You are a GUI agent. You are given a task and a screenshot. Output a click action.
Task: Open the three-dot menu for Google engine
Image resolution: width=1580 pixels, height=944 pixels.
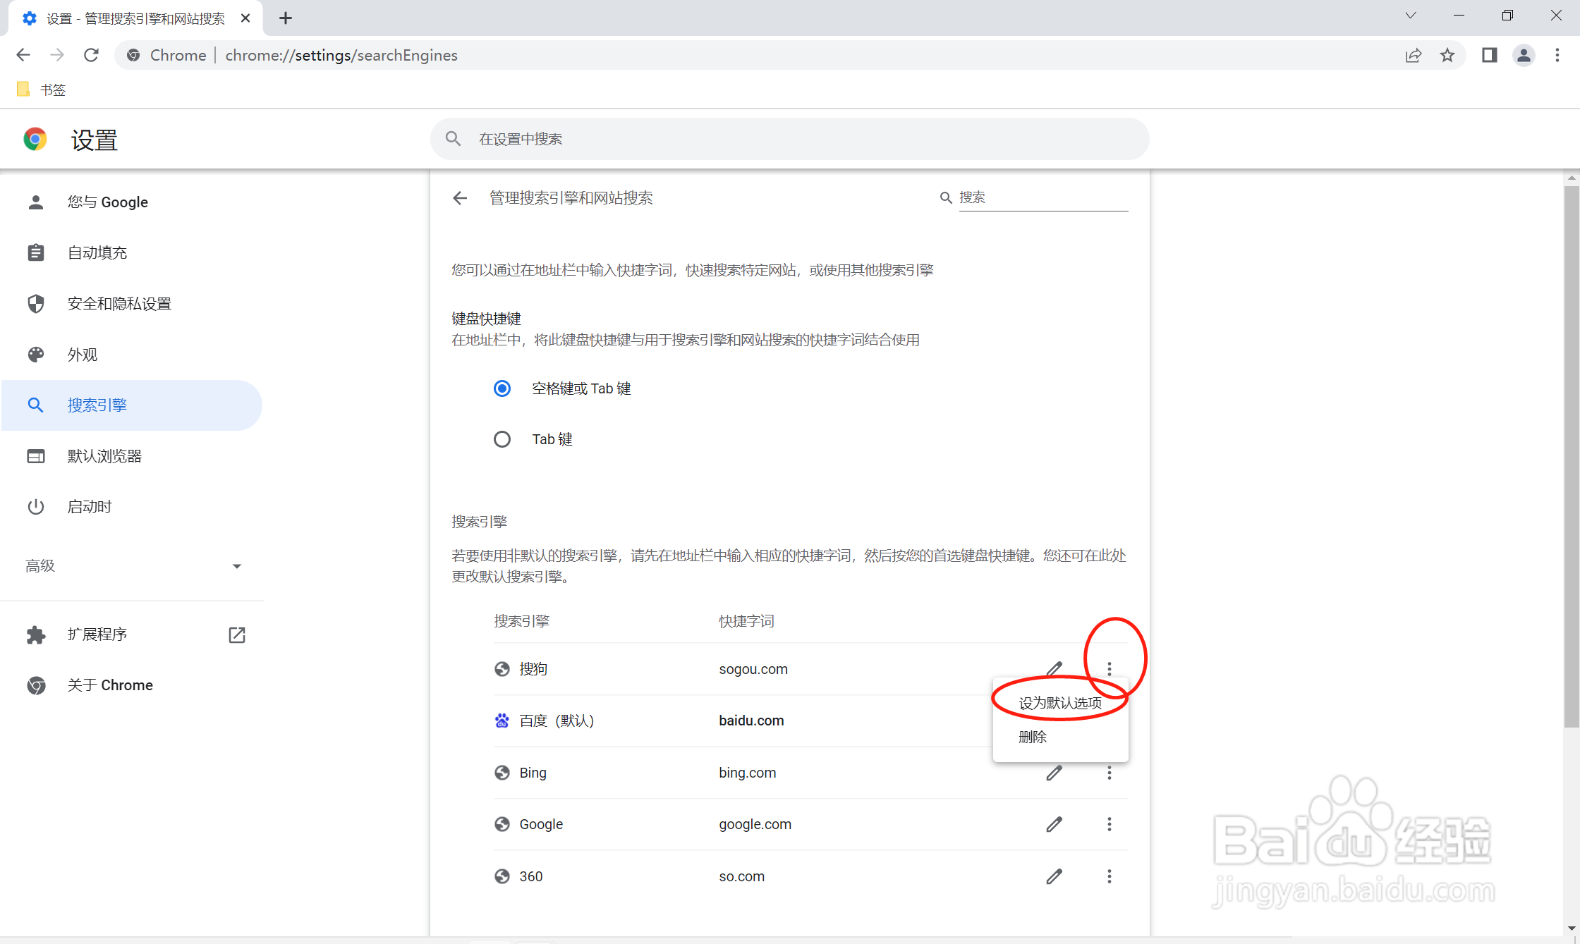click(1109, 824)
